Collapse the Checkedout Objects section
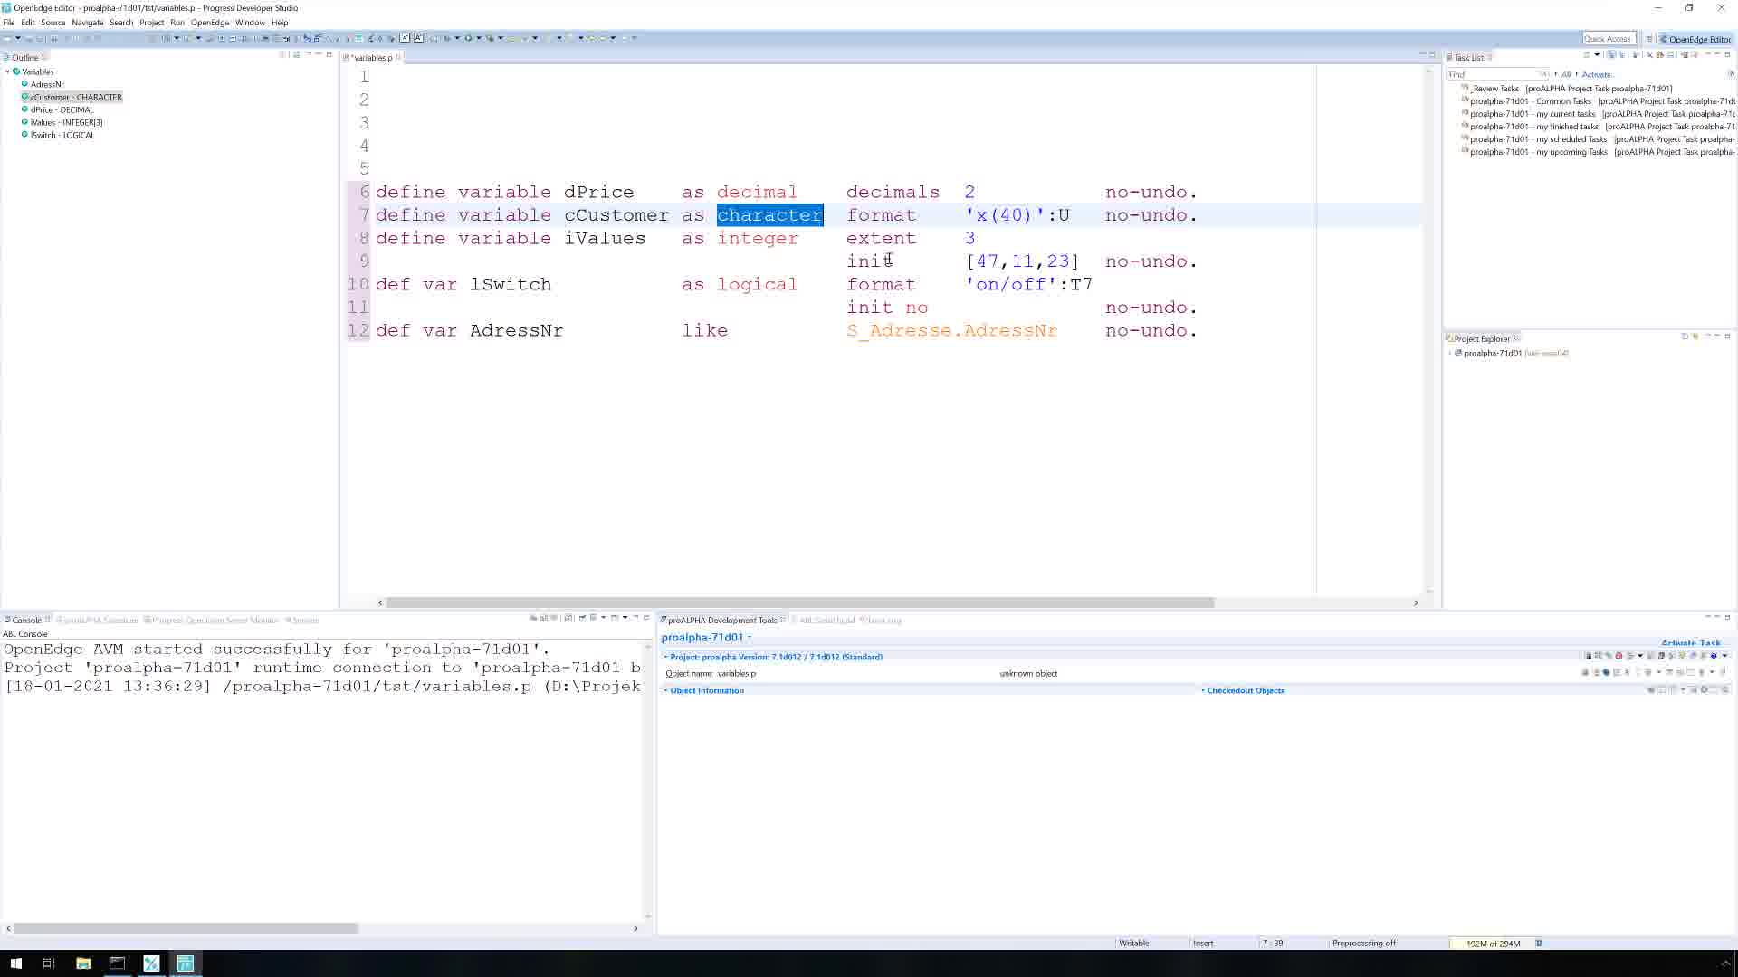Screen dimensions: 1738x977 tap(1203, 690)
